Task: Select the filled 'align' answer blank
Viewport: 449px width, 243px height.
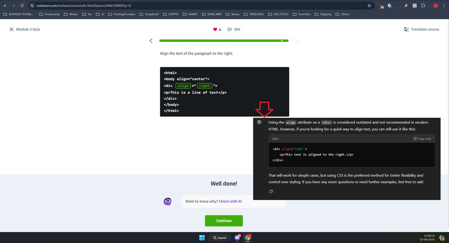Action: [x=183, y=86]
